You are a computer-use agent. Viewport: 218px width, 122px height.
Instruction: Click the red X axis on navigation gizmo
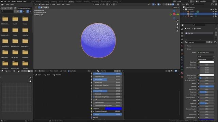[x=174, y=14]
